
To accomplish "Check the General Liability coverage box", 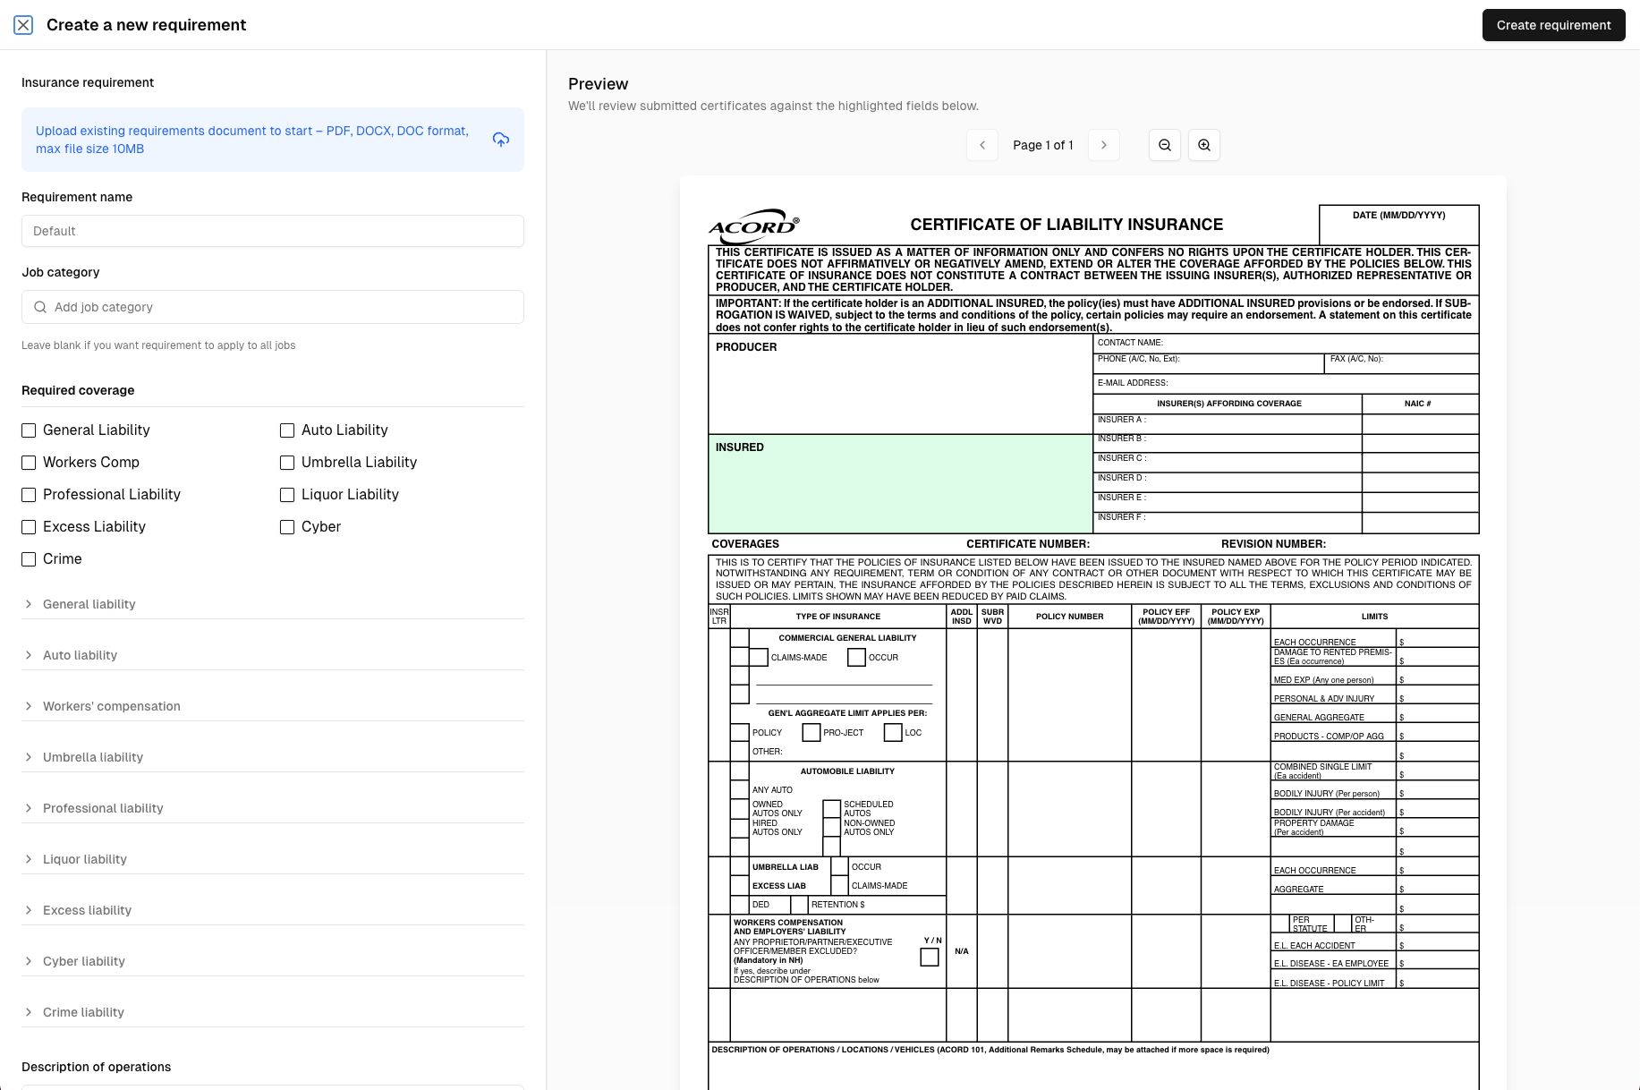I will click(x=28, y=430).
